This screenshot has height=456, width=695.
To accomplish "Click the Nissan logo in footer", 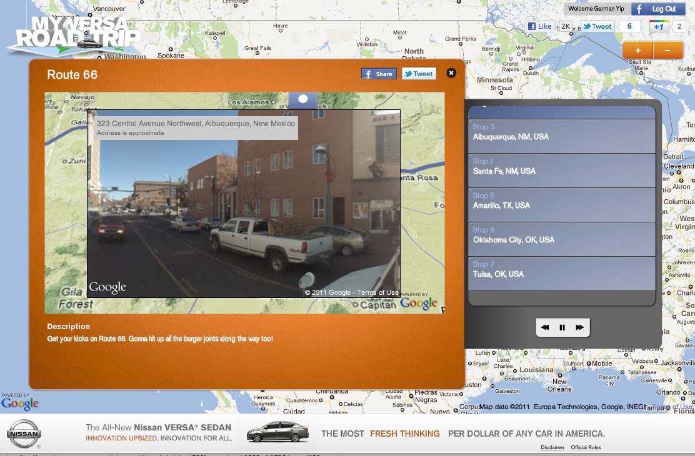I will [24, 434].
